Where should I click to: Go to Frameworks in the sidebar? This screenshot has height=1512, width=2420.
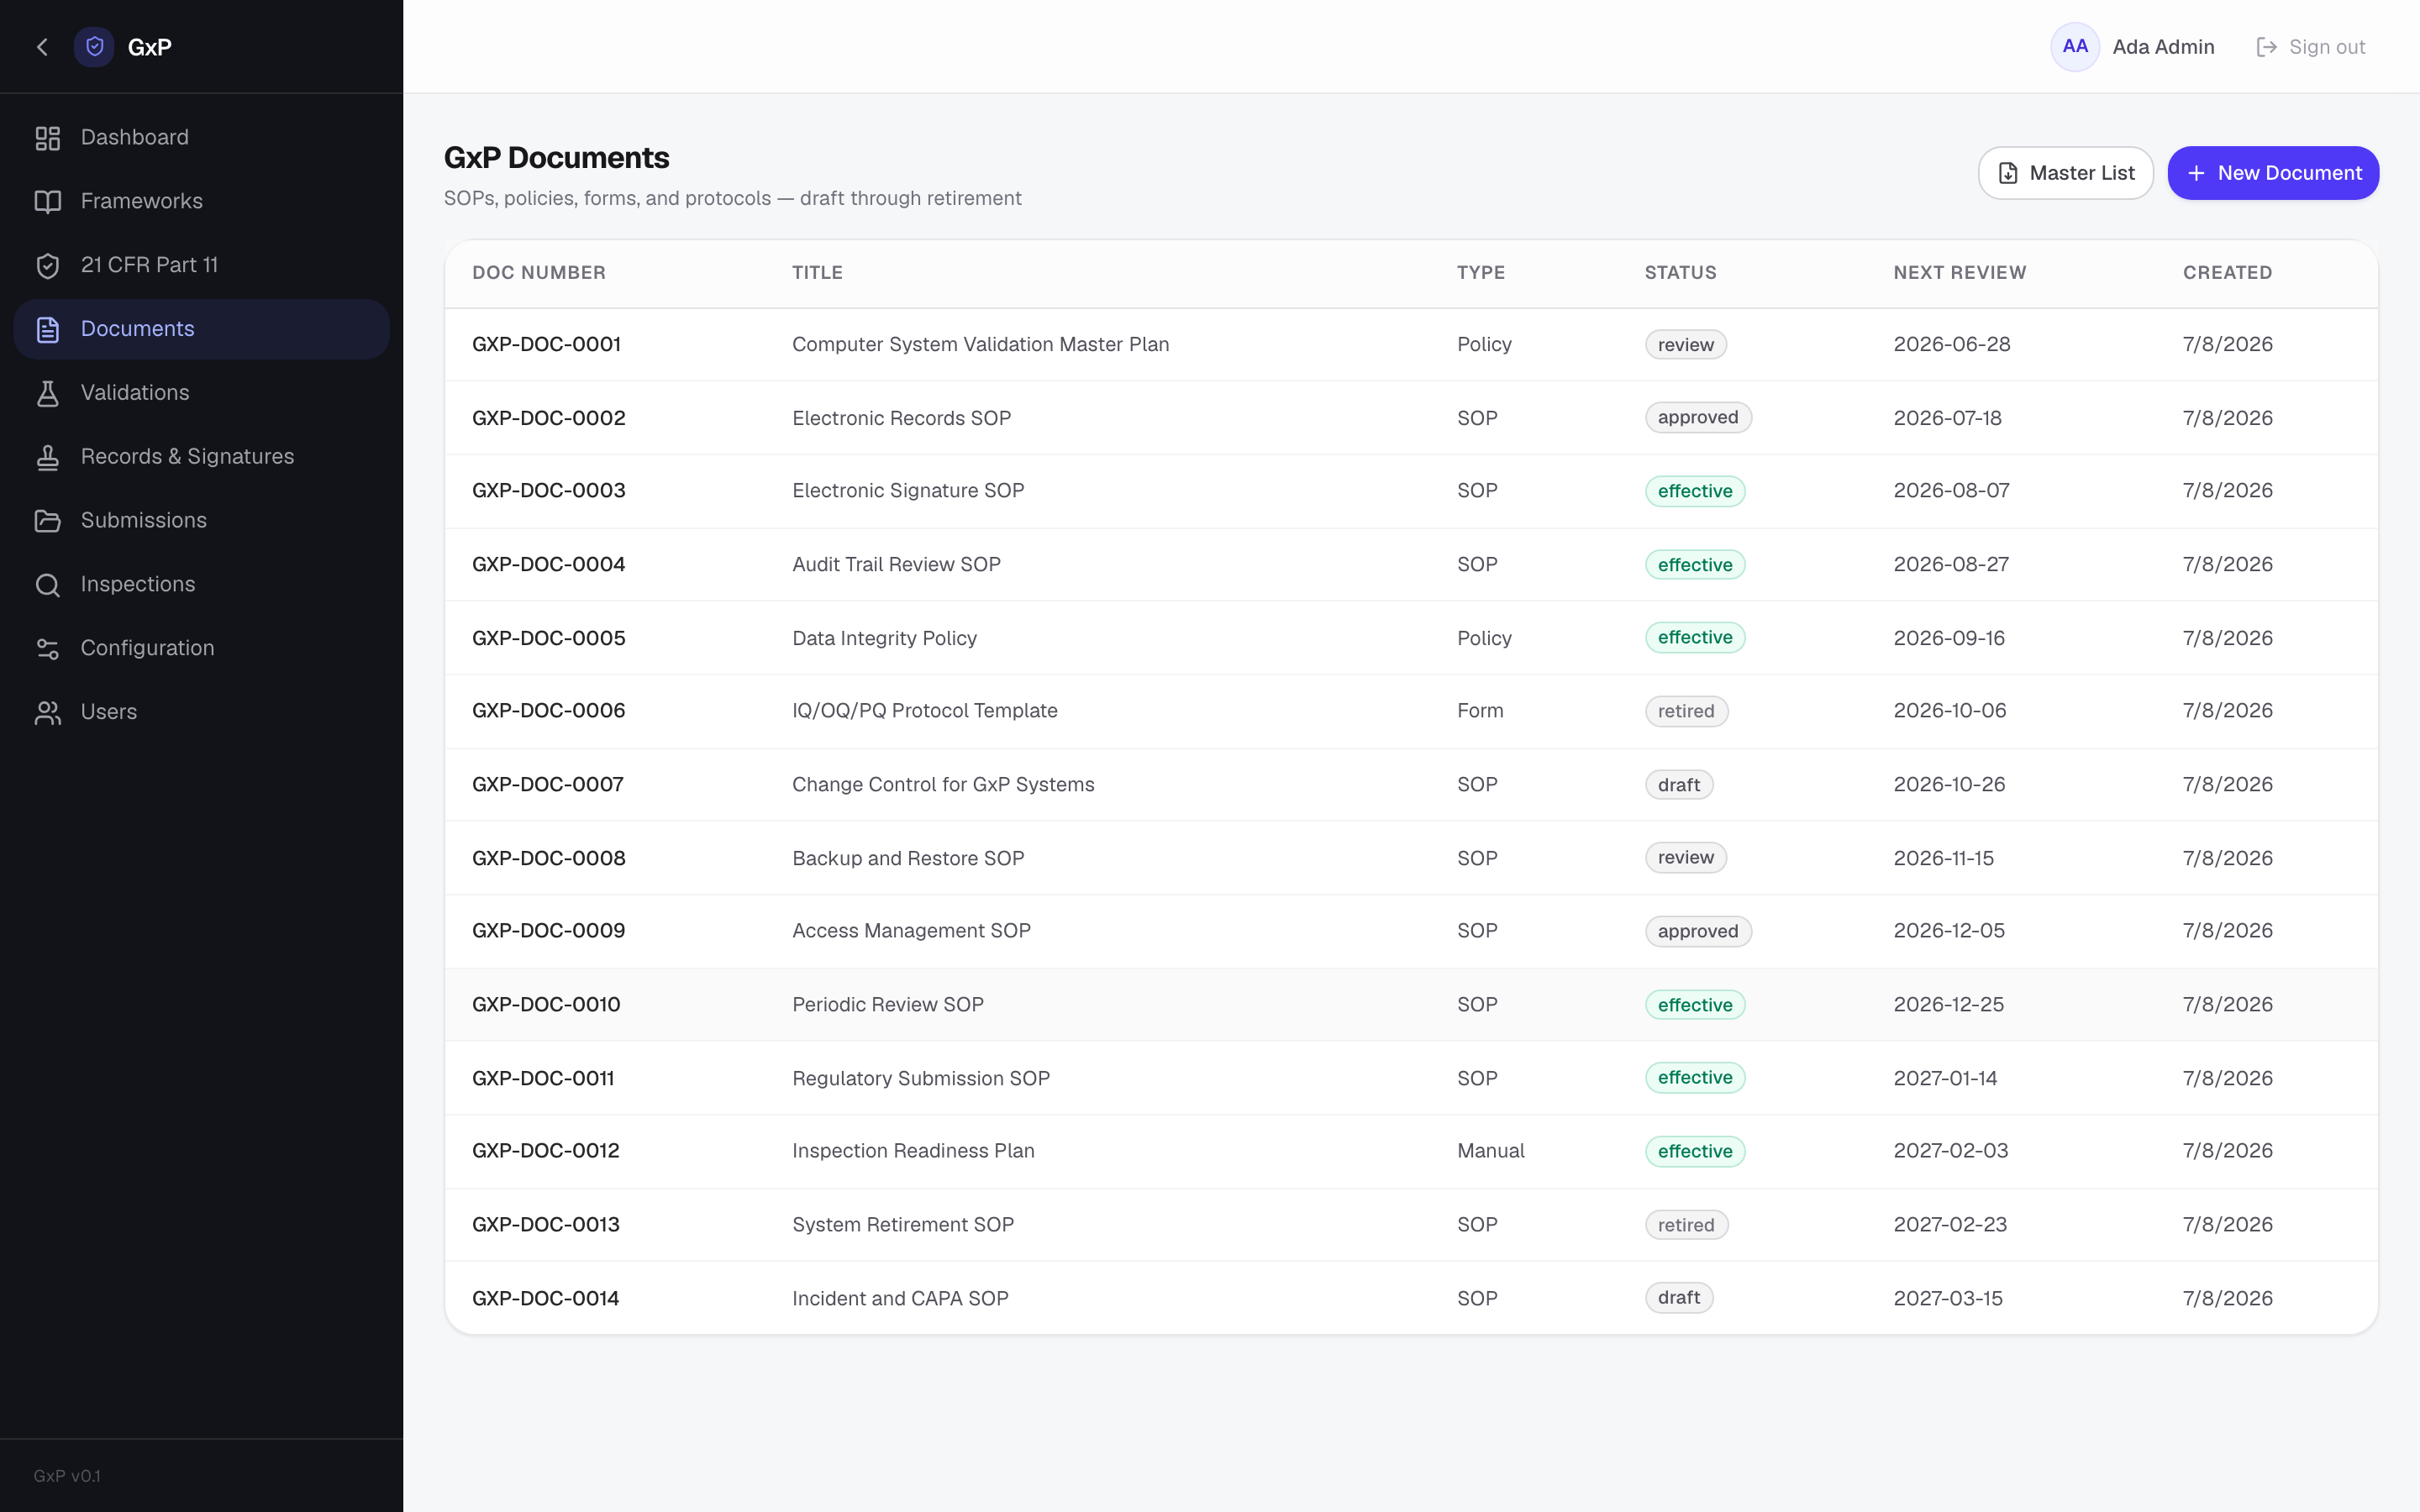tap(202, 202)
